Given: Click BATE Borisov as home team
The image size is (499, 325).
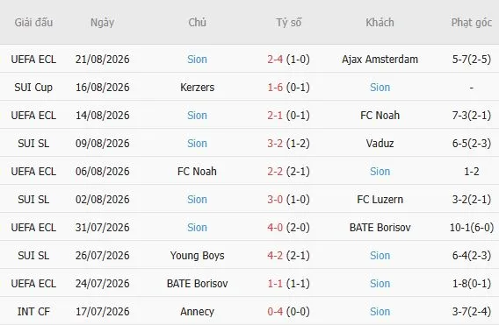Looking at the screenshot, I should click(x=197, y=284).
